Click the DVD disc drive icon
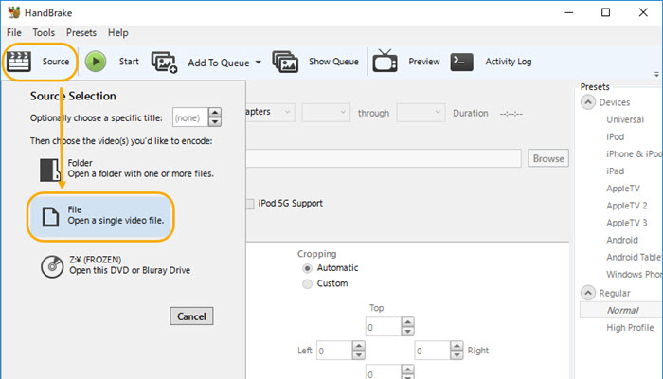Screen dimensions: 663x379 52,266
